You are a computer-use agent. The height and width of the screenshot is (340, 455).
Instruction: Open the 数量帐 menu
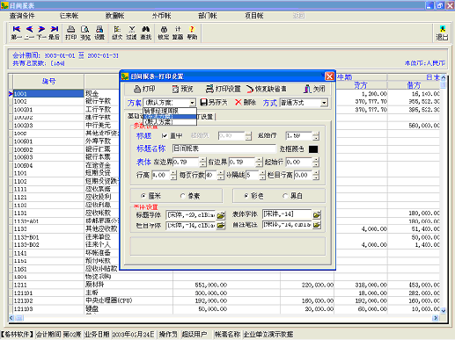(x=115, y=16)
